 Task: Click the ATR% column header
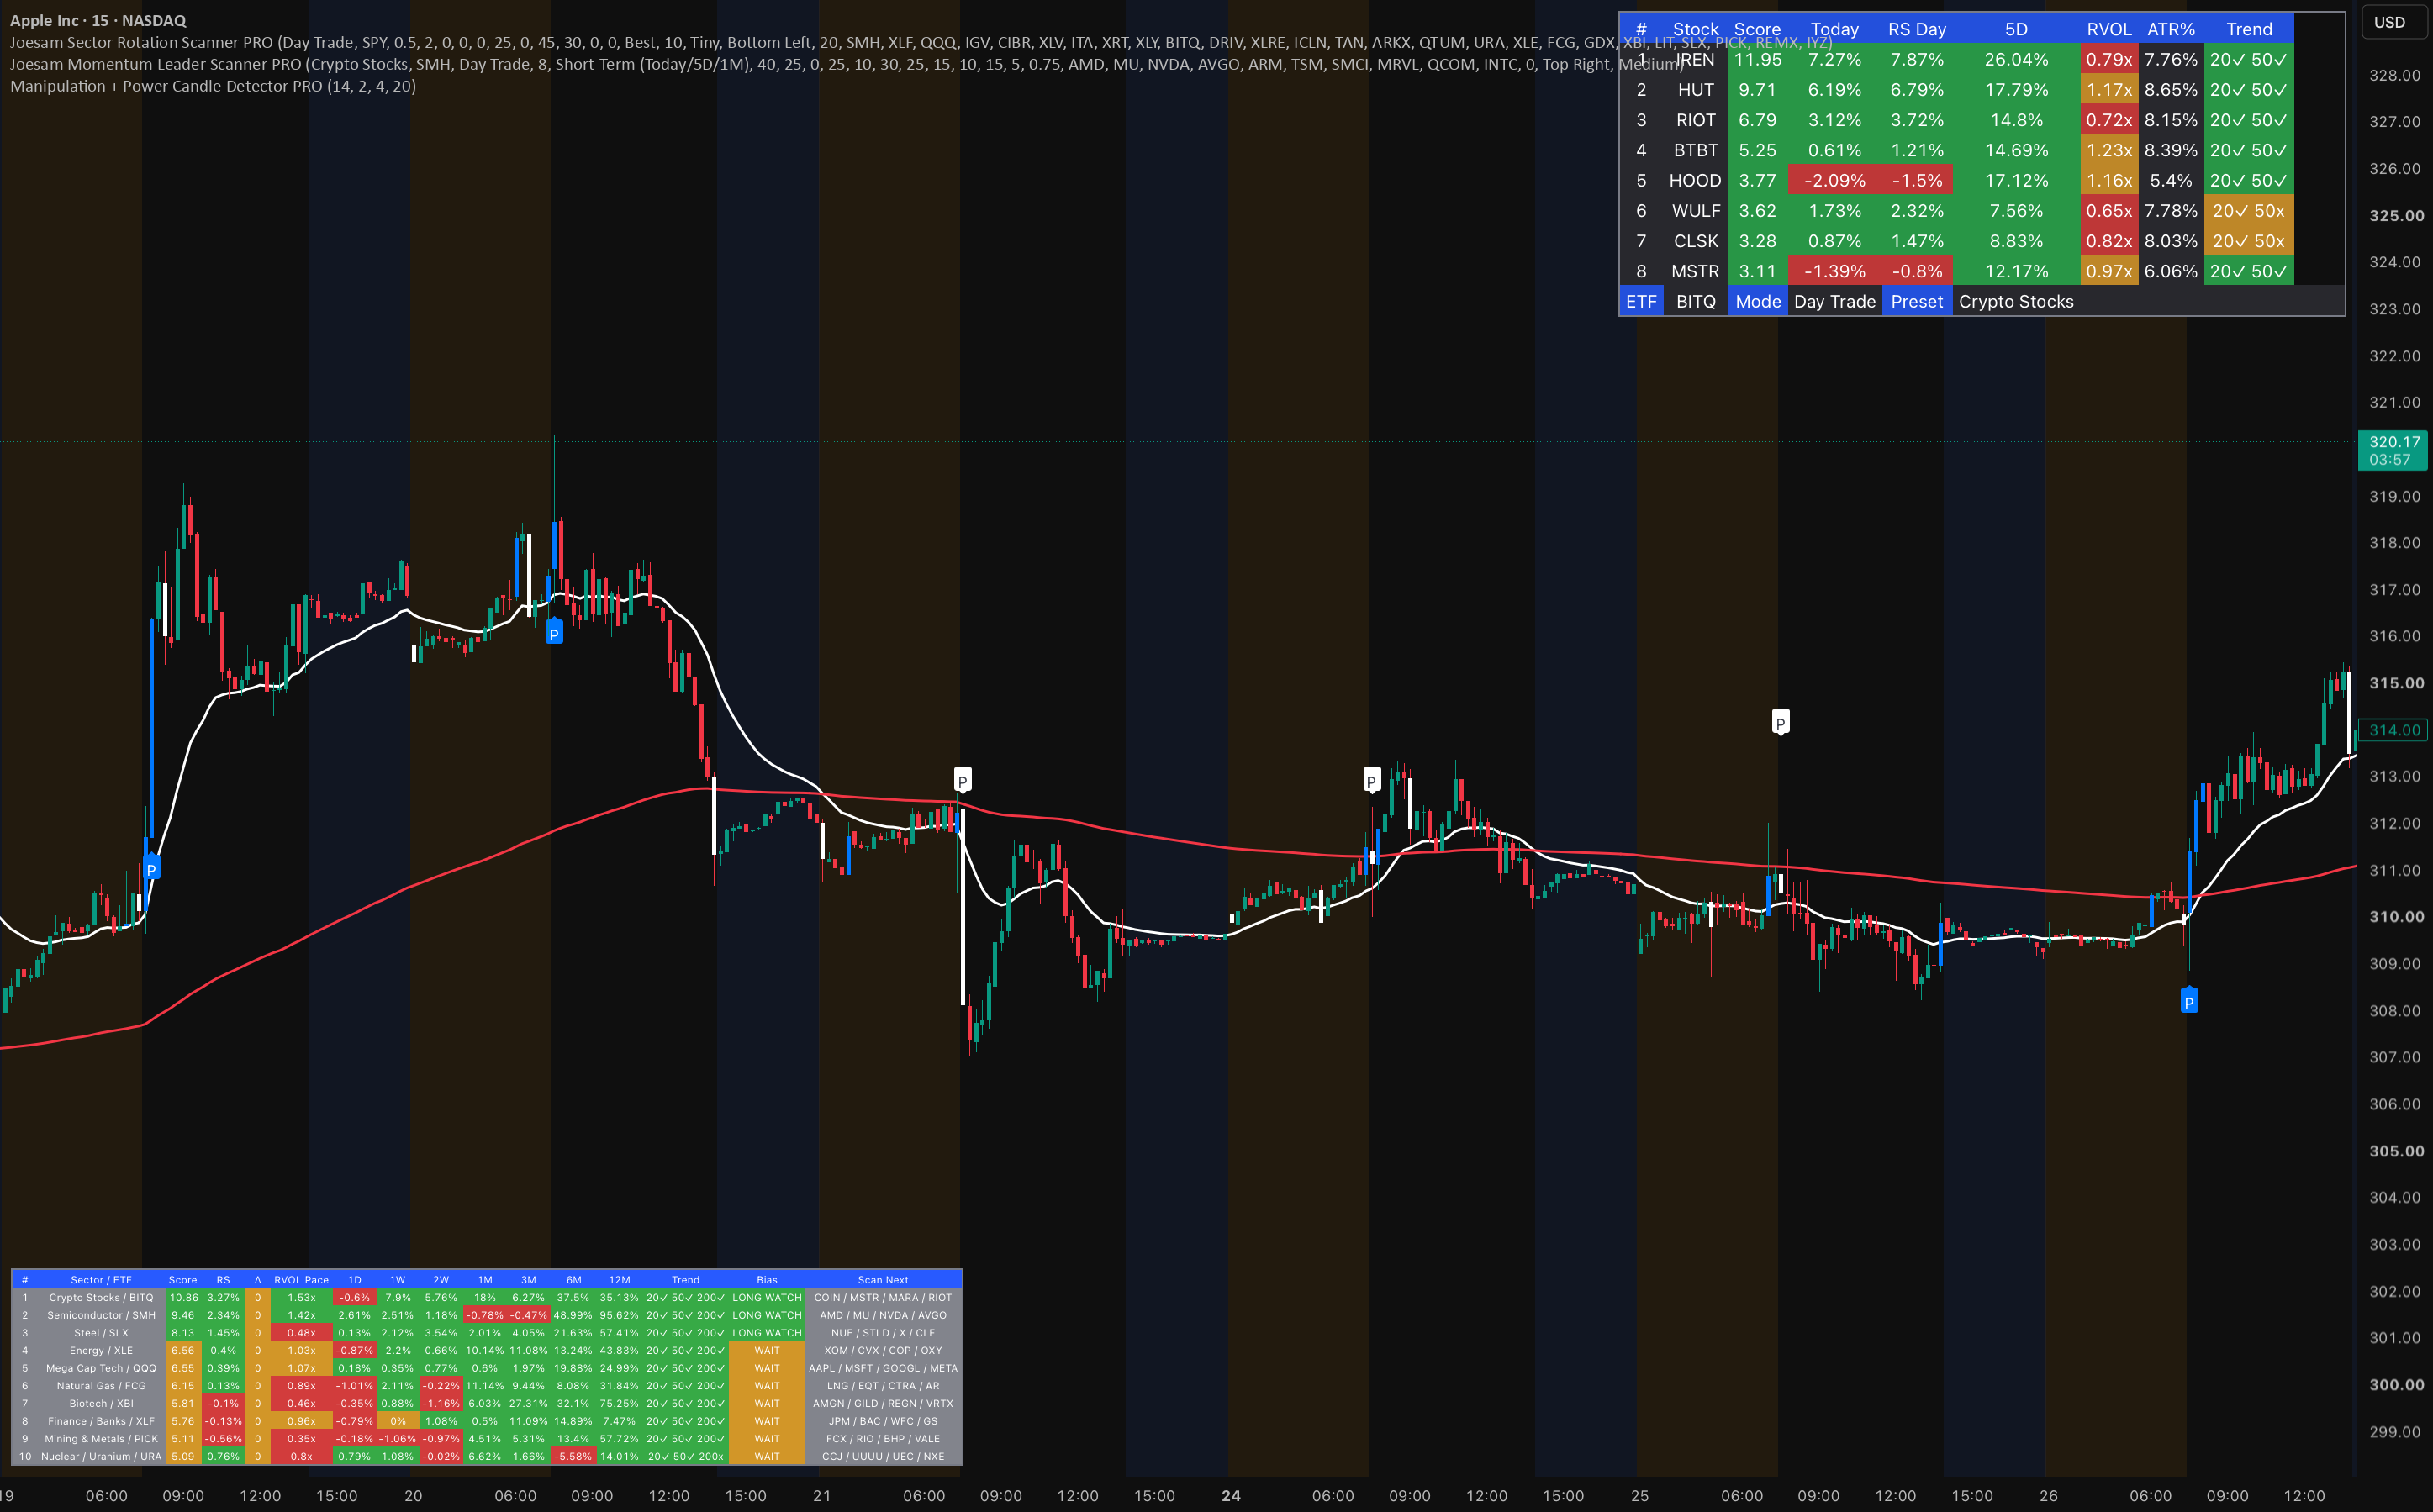tap(2171, 29)
